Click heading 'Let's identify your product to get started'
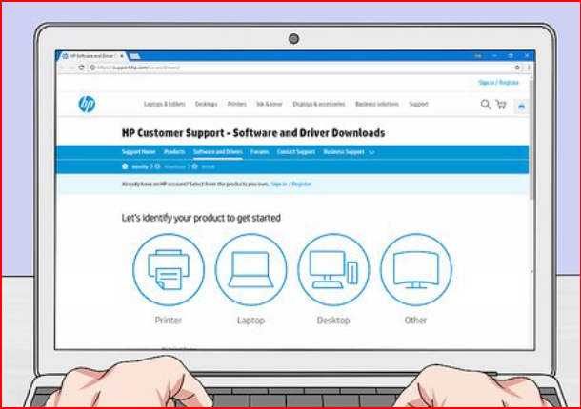This screenshot has height=409, width=581. [x=201, y=218]
